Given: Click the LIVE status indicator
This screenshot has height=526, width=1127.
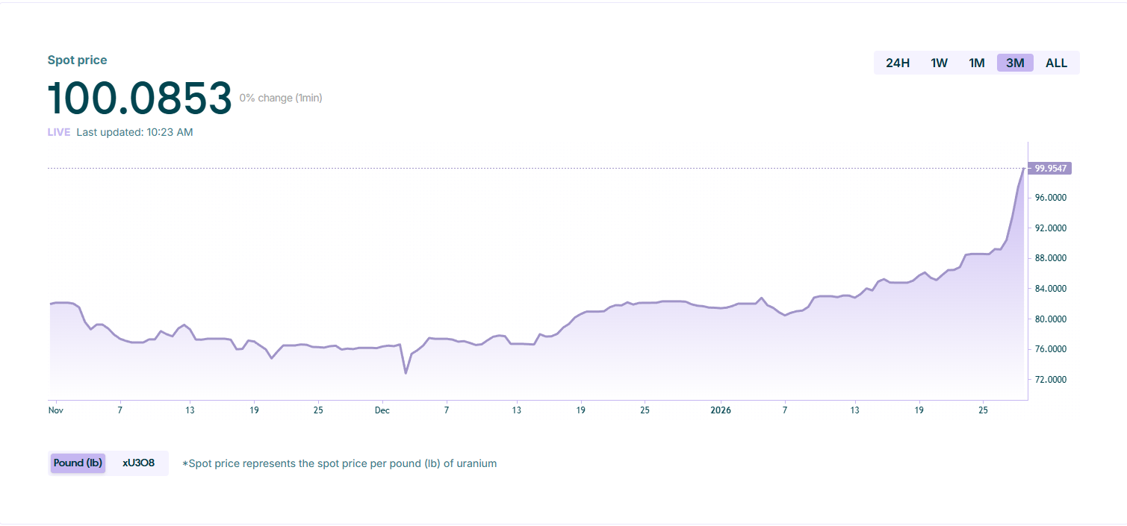Looking at the screenshot, I should pos(59,132).
